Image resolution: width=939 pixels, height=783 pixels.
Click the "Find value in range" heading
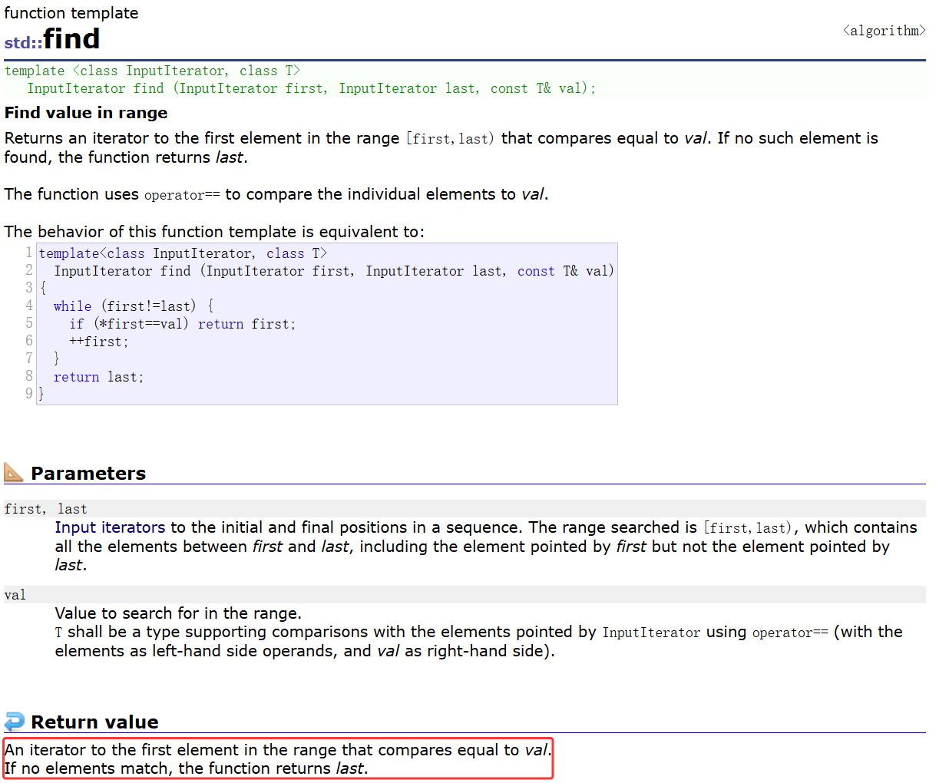coord(86,113)
